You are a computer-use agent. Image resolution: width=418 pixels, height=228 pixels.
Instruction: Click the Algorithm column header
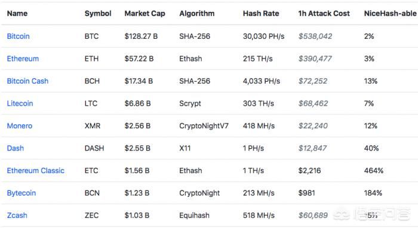pos(196,14)
